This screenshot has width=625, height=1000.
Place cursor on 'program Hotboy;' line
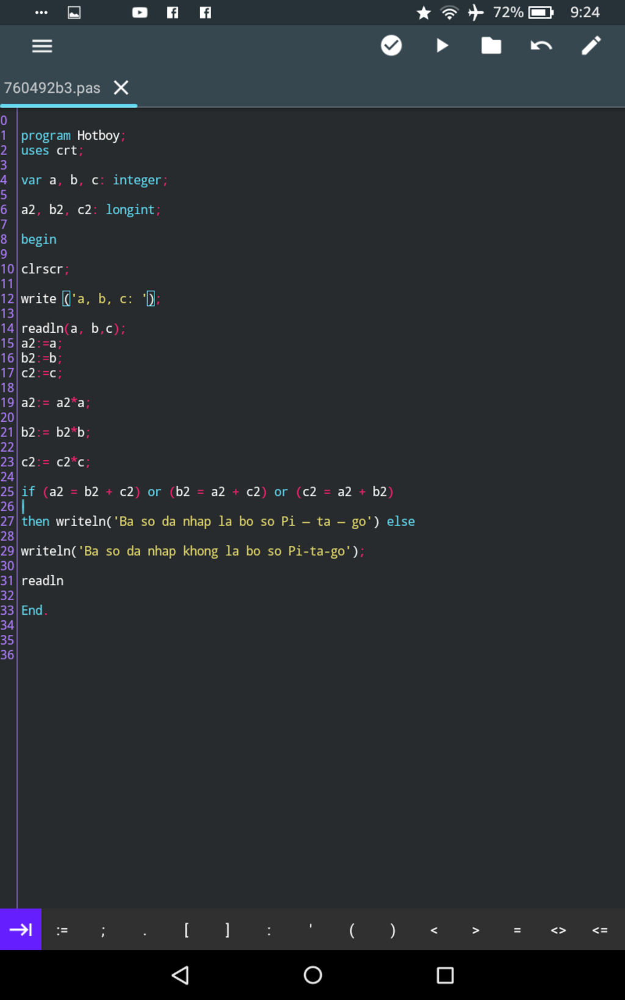coord(73,136)
